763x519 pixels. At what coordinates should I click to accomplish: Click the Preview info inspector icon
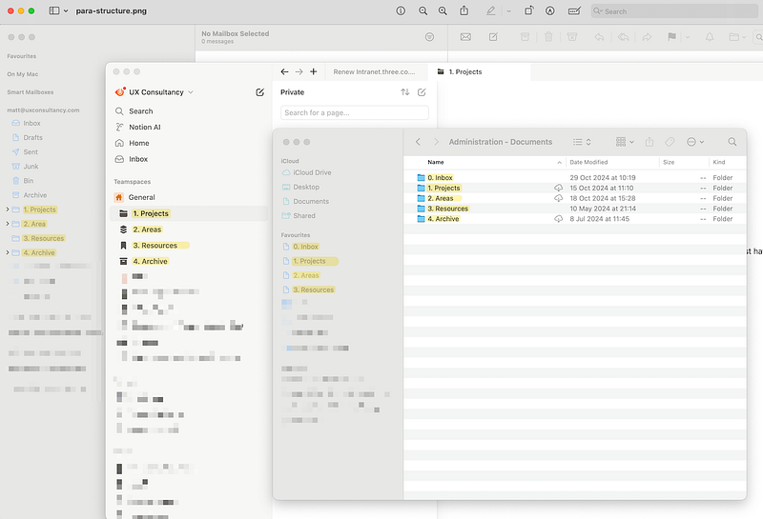(401, 10)
